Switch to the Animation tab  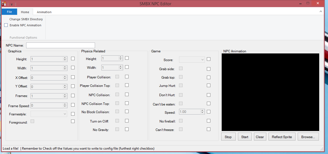(x=44, y=12)
